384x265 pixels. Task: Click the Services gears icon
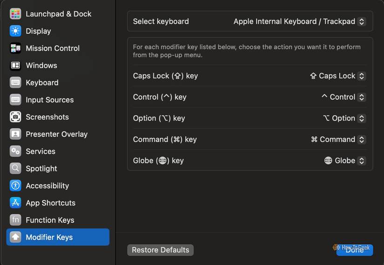point(15,151)
